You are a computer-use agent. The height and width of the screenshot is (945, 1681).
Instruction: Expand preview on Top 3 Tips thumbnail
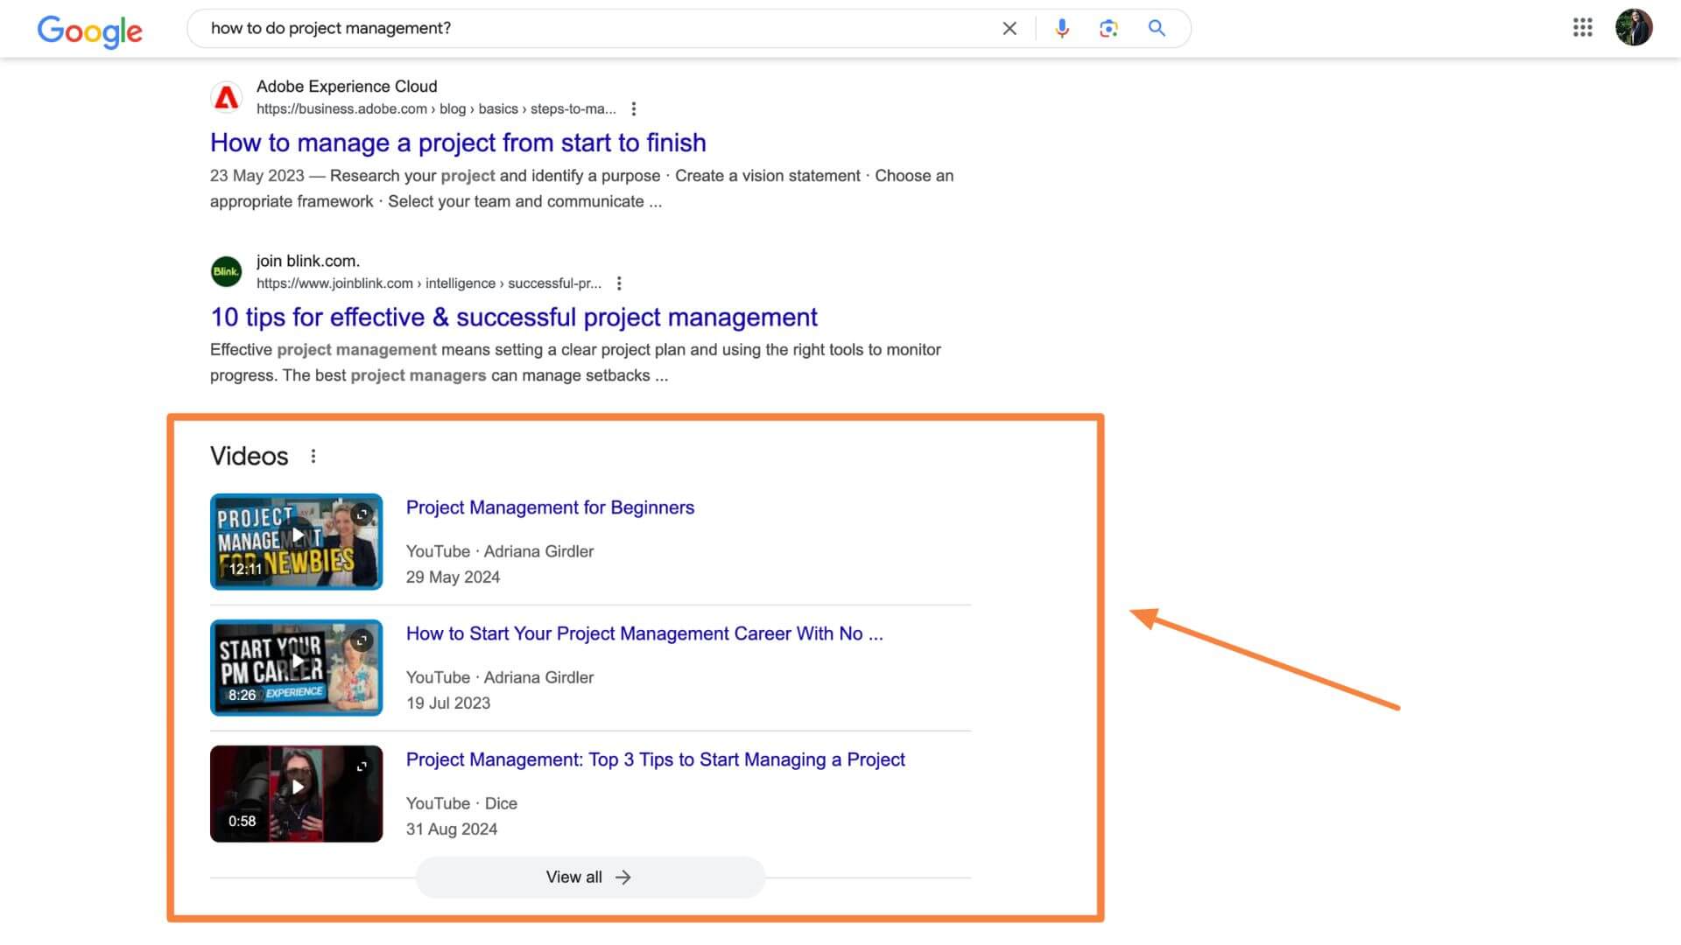coord(362,766)
